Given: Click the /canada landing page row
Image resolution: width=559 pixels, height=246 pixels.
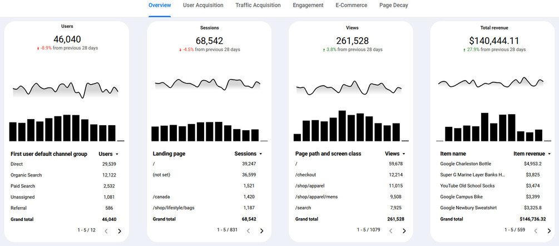Looking at the screenshot, I should tap(206, 196).
